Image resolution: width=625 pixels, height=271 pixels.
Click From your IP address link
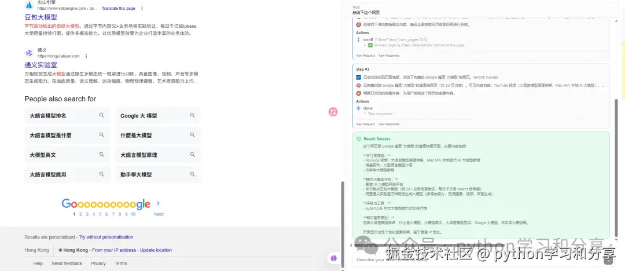tap(114, 250)
